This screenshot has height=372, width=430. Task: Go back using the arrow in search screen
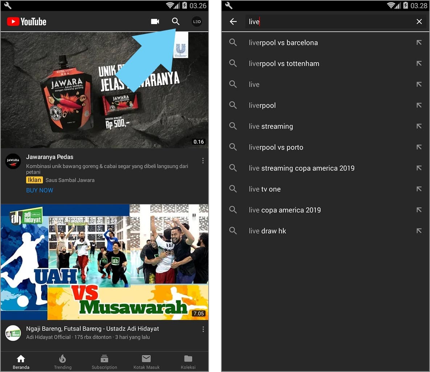pyautogui.click(x=233, y=21)
